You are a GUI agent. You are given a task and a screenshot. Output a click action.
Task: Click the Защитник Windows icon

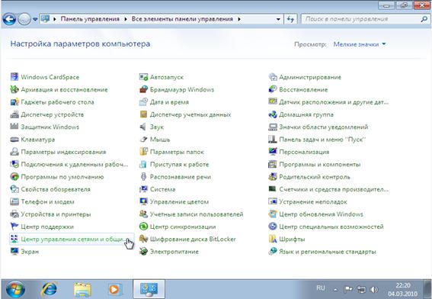[14, 127]
